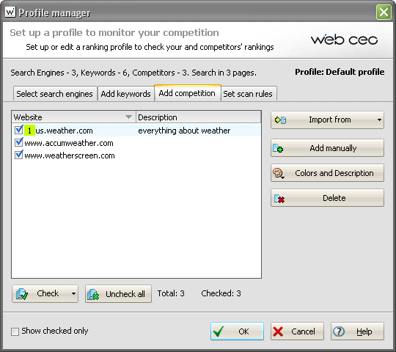Click the Uncheck all documents icon
The image size is (396, 352).
(93, 294)
